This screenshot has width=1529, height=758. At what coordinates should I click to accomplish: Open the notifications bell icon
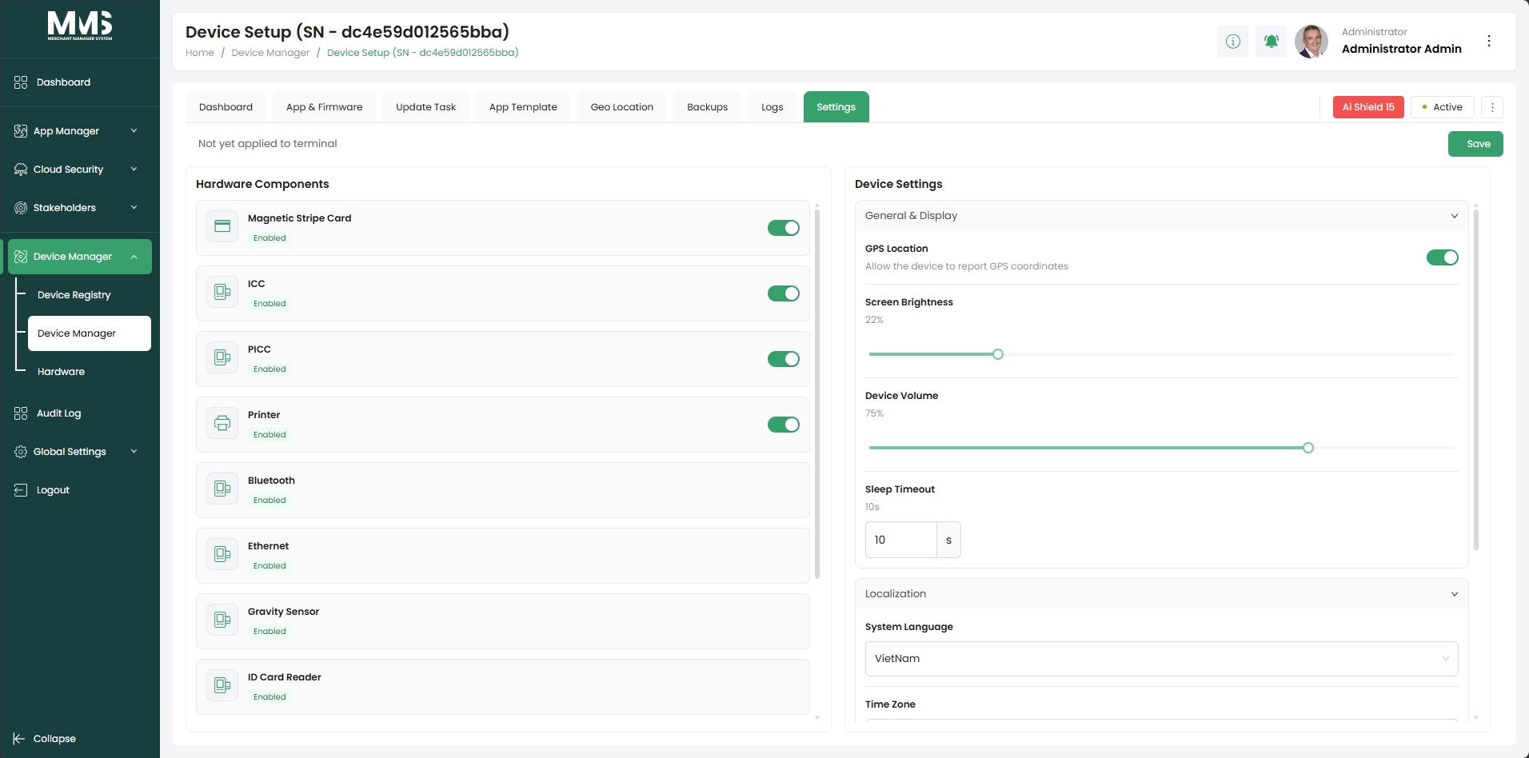[x=1272, y=42]
